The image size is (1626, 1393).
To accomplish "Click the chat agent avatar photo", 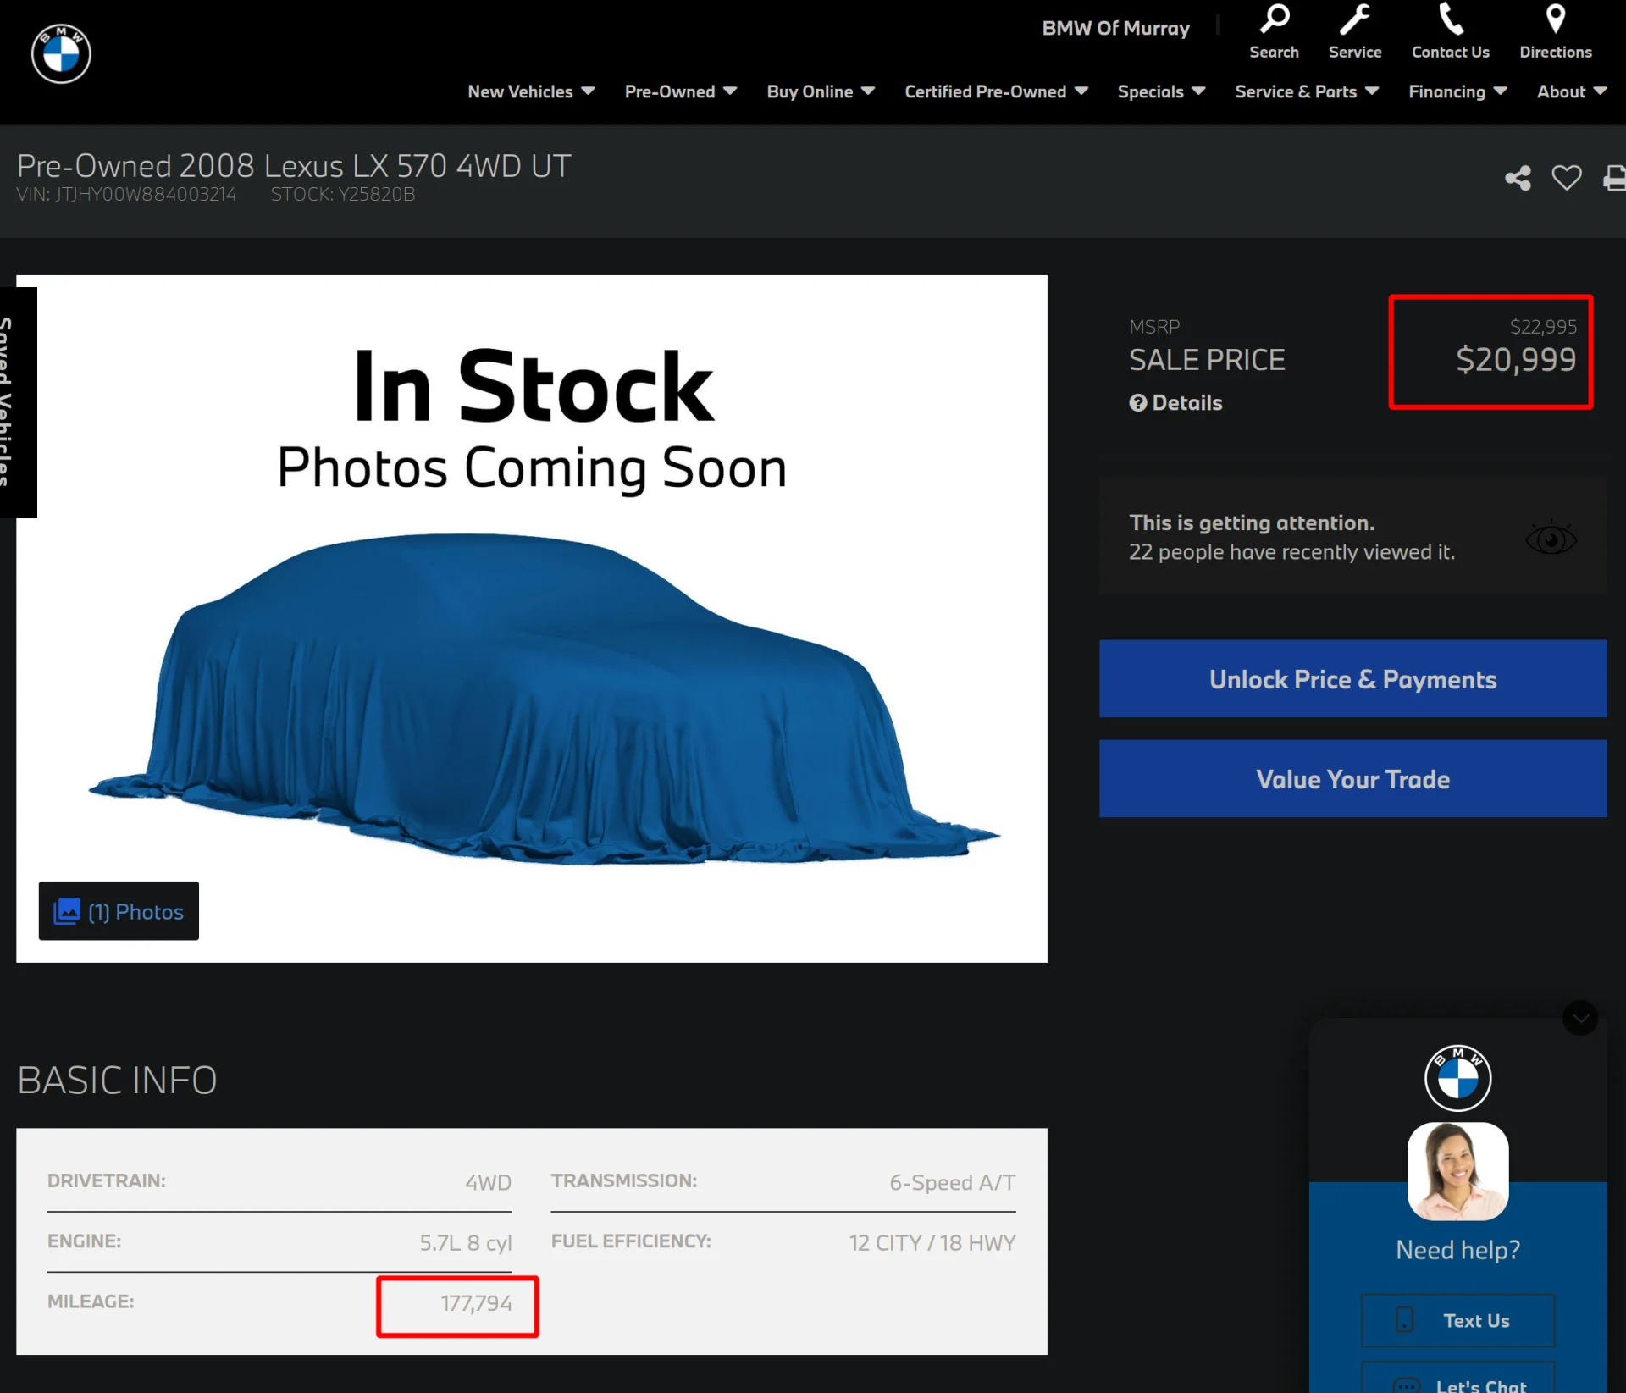I will click(1457, 1171).
